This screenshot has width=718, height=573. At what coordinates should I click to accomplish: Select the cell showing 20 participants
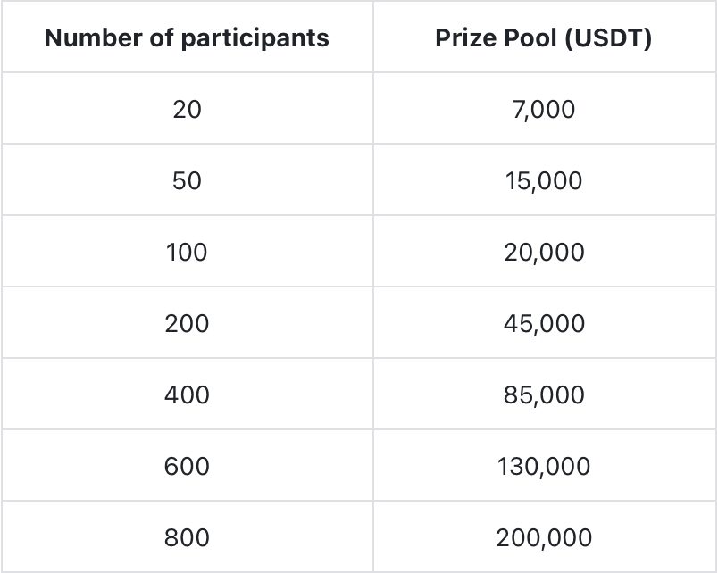[187, 109]
